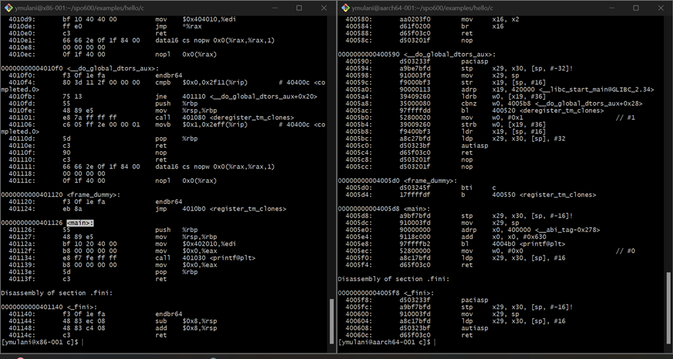This screenshot has width=673, height=359.
Task: Click the upper scrollbar track in x86 terminal
Action: point(331,138)
